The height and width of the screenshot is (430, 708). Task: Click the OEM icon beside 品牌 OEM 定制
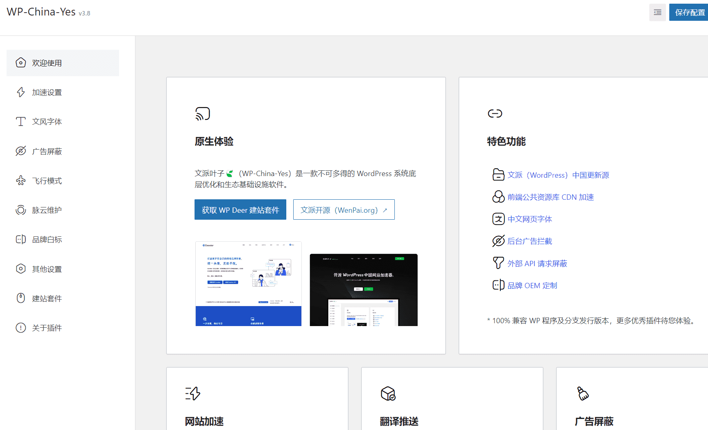click(498, 285)
